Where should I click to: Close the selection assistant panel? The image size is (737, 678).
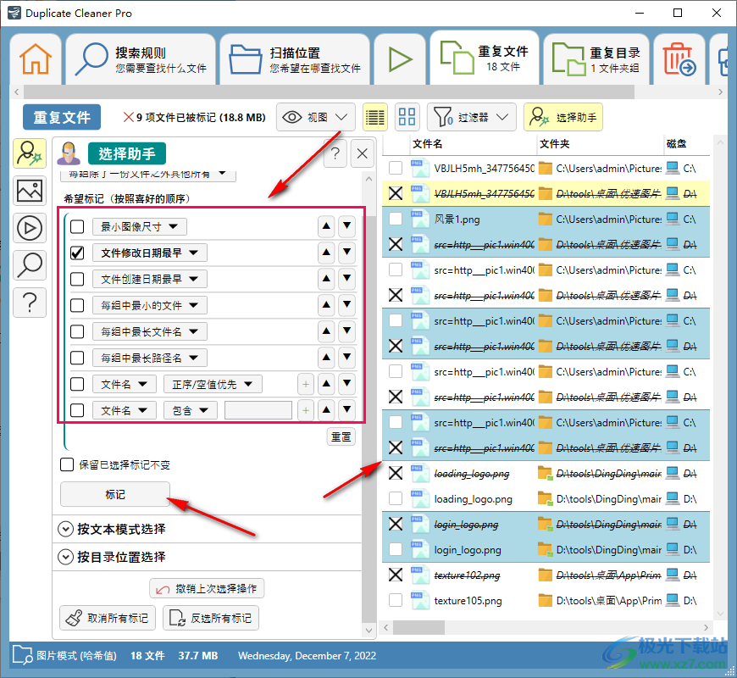tap(363, 153)
